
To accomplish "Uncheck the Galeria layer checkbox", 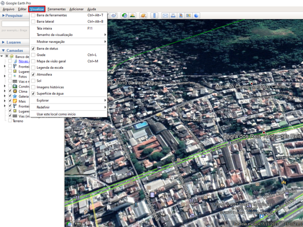I will click(10, 96).
